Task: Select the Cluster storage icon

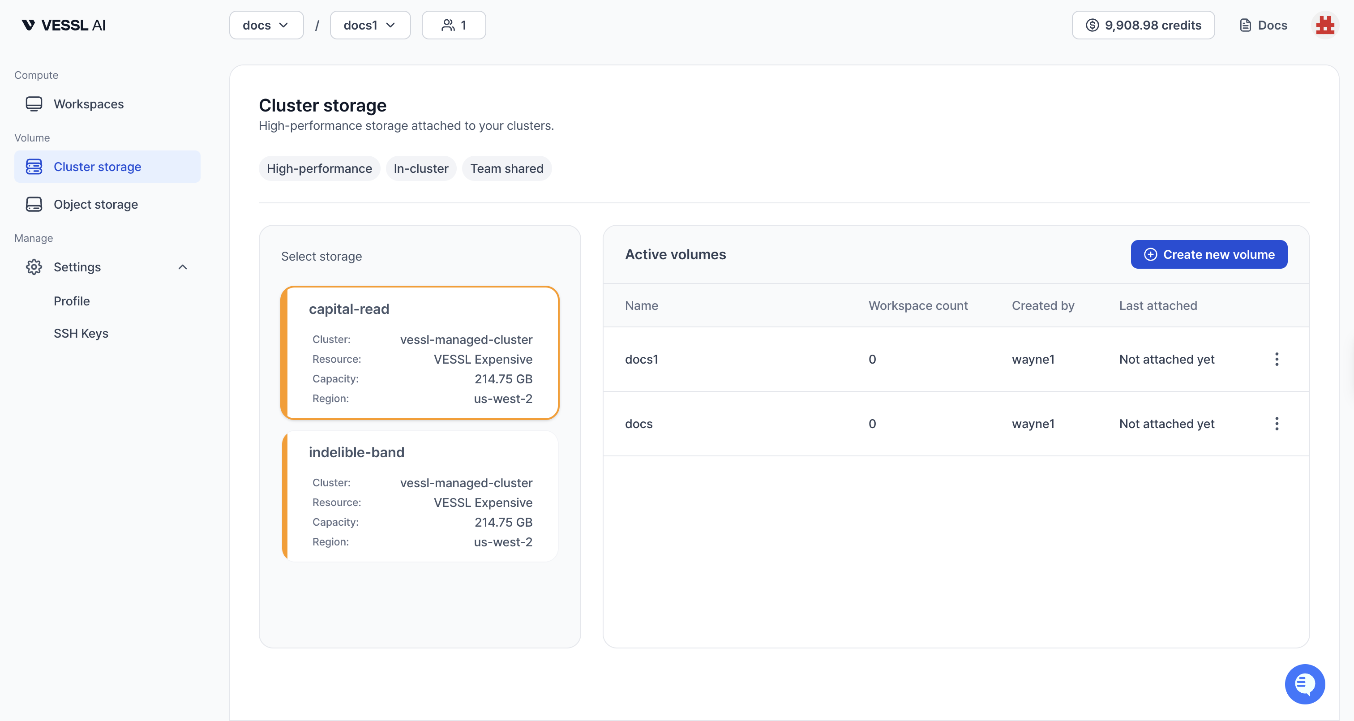Action: (34, 166)
